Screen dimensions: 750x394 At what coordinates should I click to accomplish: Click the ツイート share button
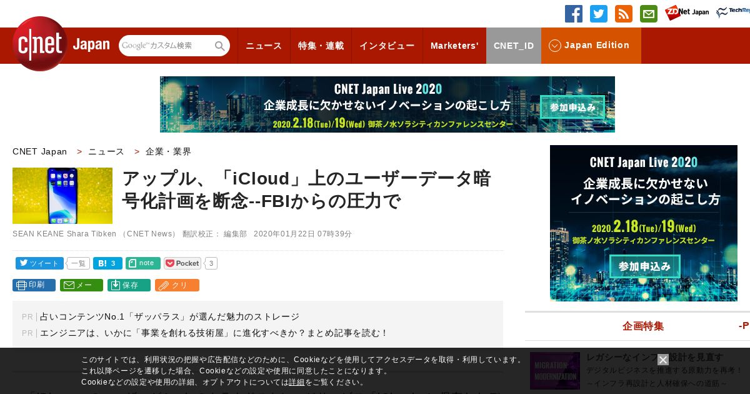point(39,263)
